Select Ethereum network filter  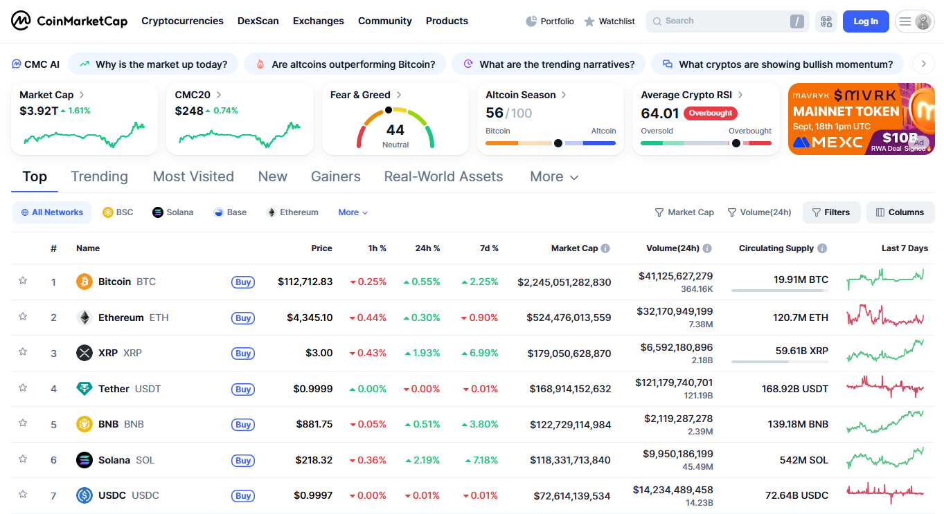tap(292, 212)
